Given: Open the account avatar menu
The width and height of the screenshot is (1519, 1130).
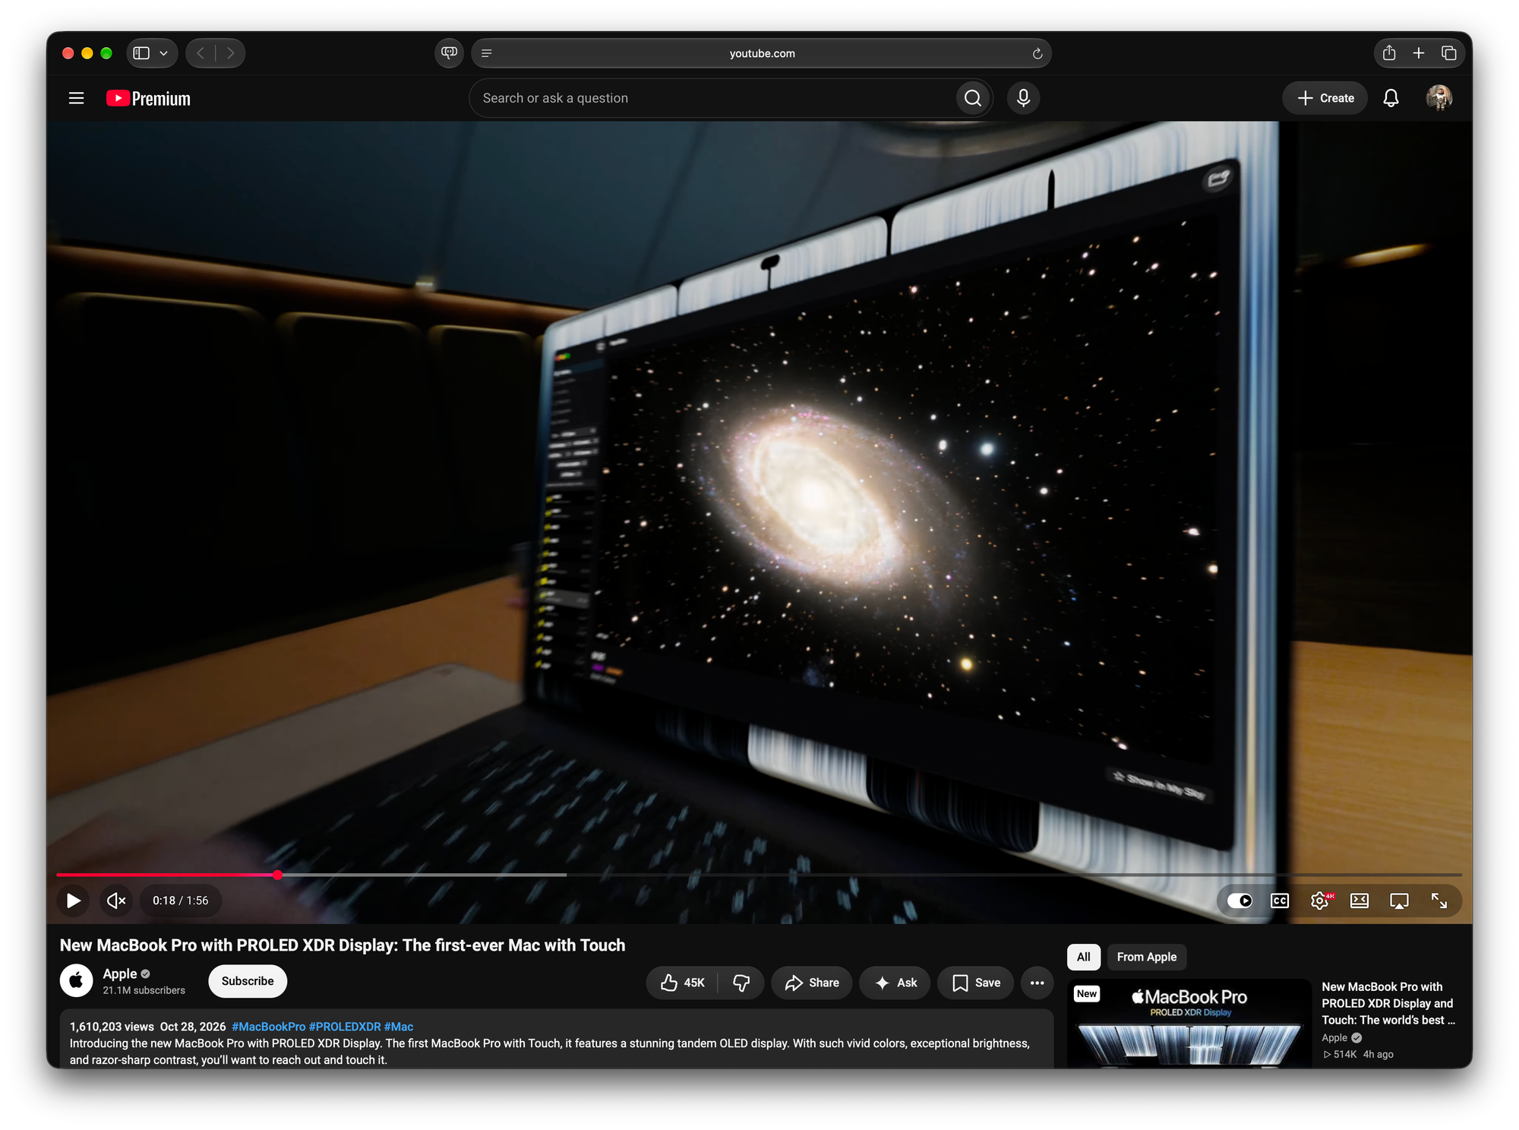Looking at the screenshot, I should tap(1438, 98).
